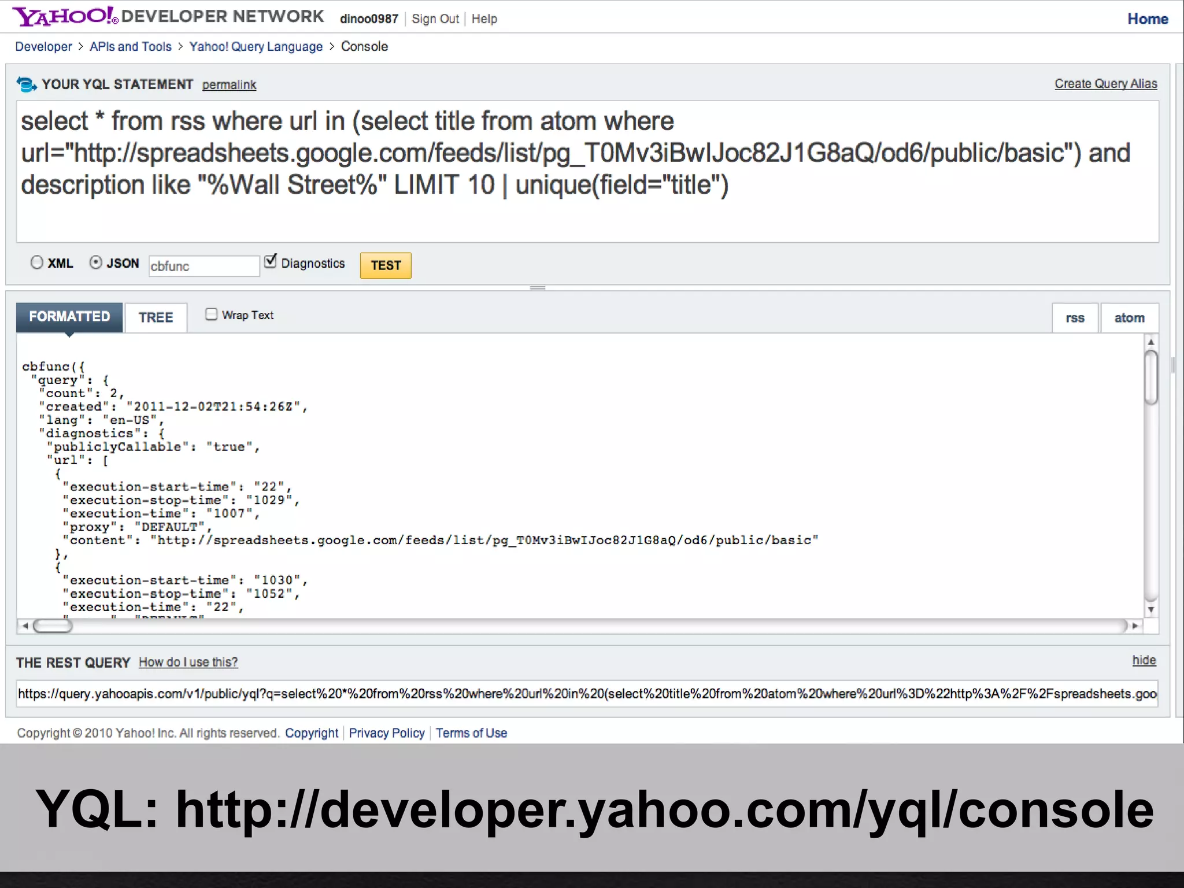The height and width of the screenshot is (888, 1184).
Task: Click the cbfunc callback input field
Action: coord(204,266)
